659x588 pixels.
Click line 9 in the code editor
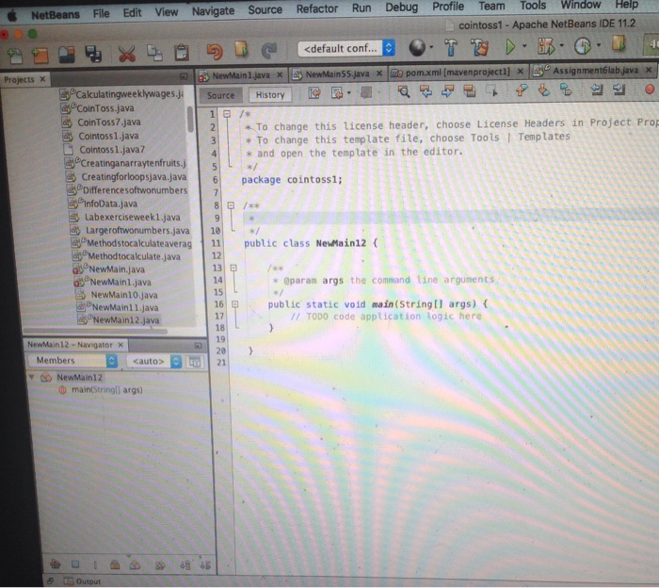tap(451, 218)
